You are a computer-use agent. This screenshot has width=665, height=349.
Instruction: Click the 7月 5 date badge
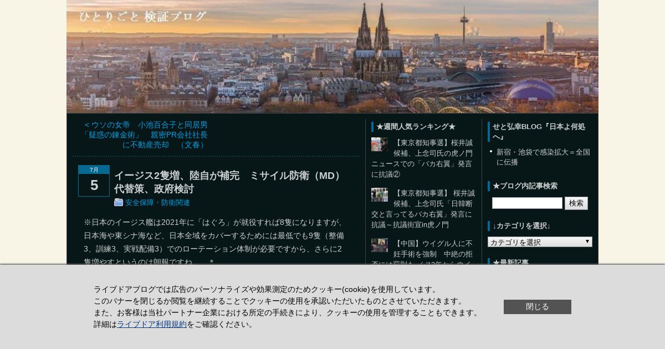coord(94,181)
